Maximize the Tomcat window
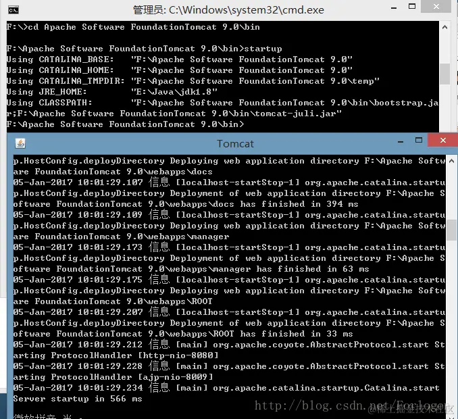 419,141
